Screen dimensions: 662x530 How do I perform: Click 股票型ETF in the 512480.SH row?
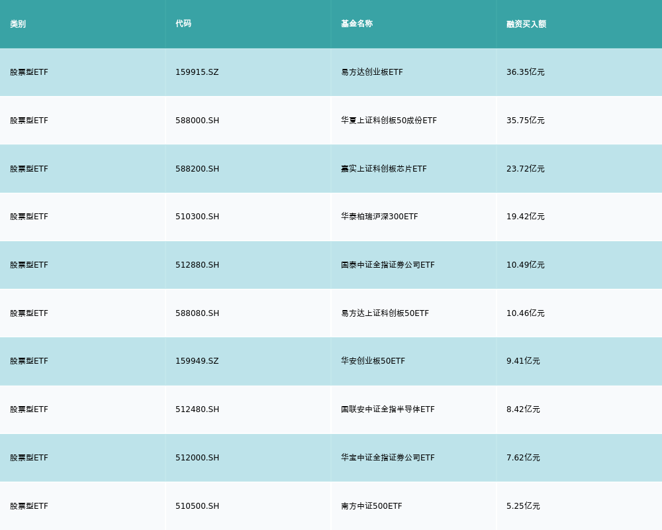29,409
